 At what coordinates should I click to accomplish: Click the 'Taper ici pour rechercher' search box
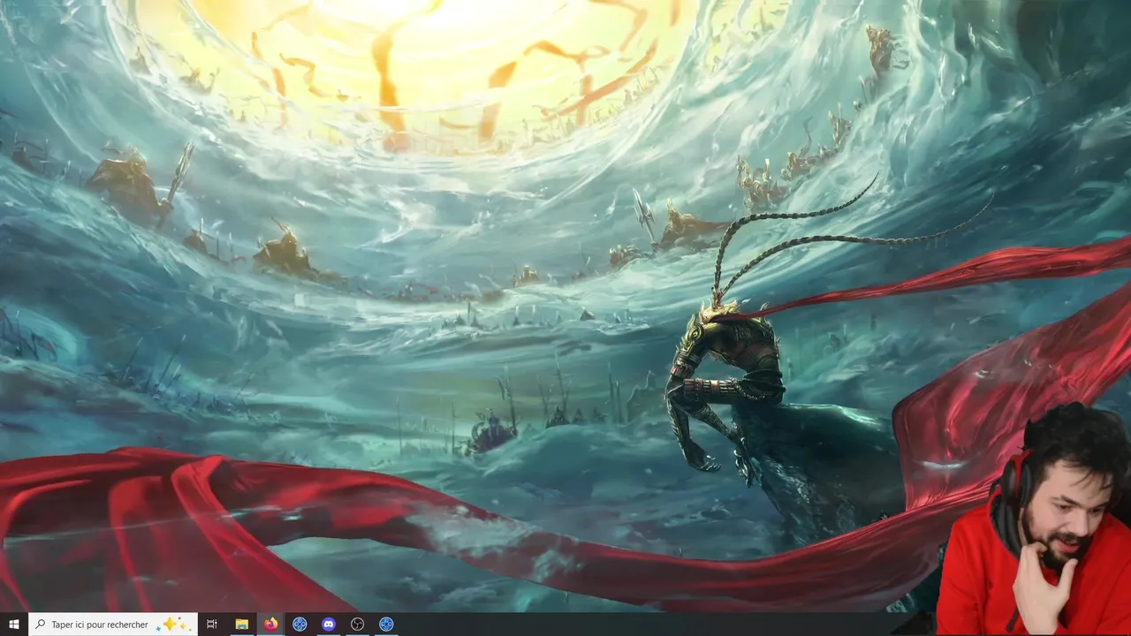coord(113,625)
